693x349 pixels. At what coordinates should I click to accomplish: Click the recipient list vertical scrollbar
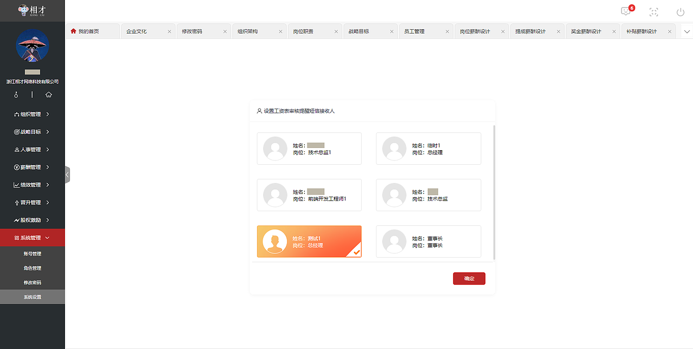click(494, 192)
